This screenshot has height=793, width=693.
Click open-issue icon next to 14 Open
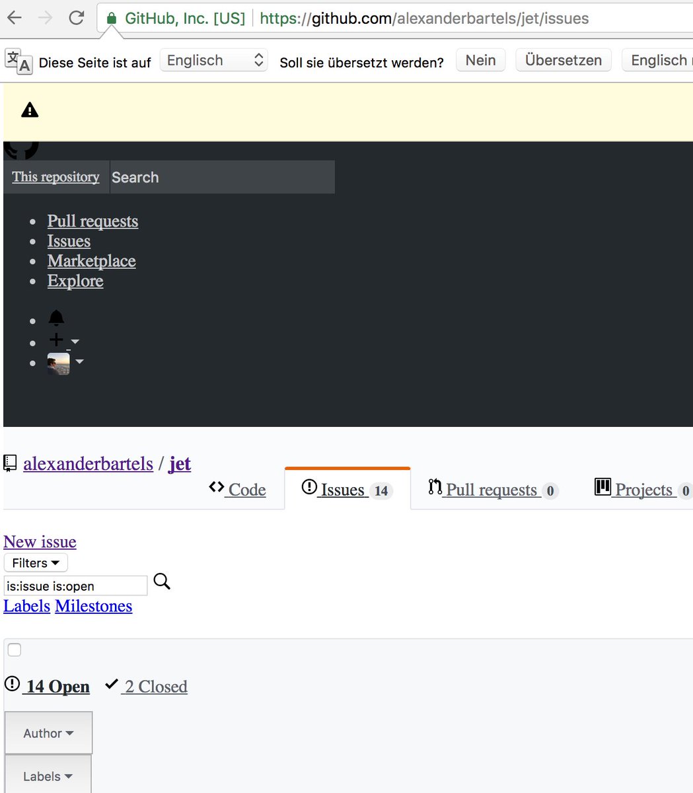tap(12, 683)
